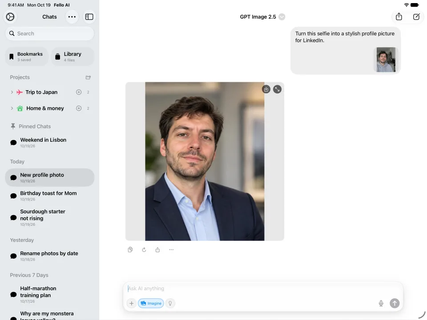Click the Pinned Chats header
The image size is (427, 320).
point(31,126)
